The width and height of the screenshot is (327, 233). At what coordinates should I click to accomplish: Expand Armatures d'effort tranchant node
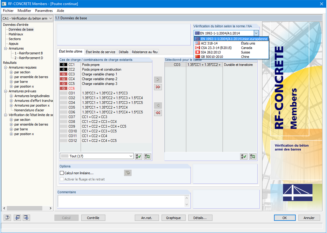(x=11, y=101)
